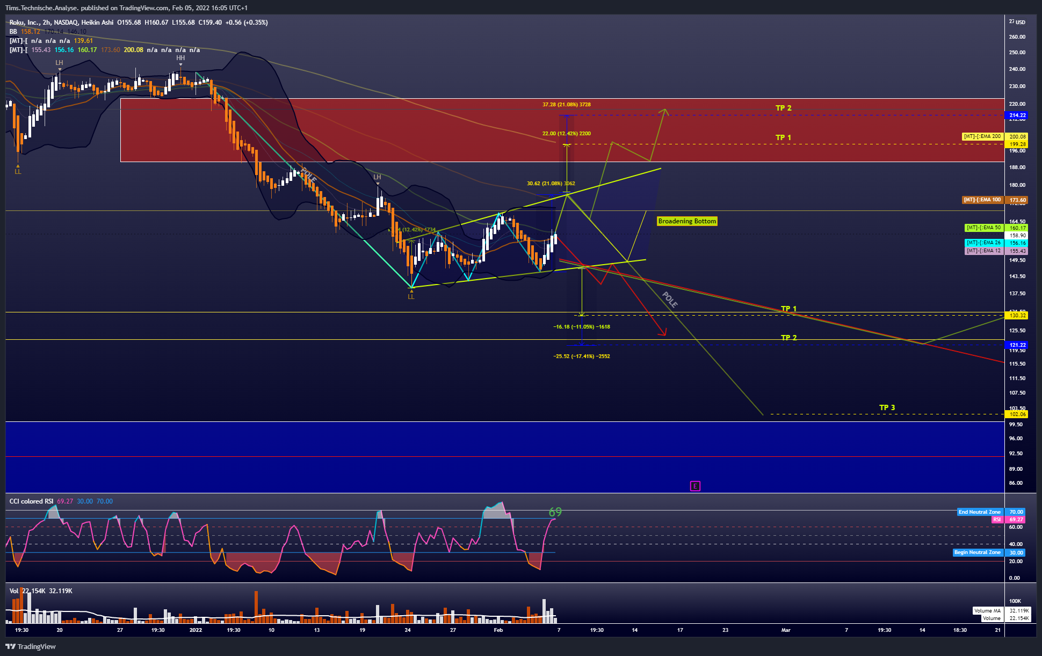Click the '2022' label on the time axis
This screenshot has width=1042, height=656.
click(x=196, y=630)
